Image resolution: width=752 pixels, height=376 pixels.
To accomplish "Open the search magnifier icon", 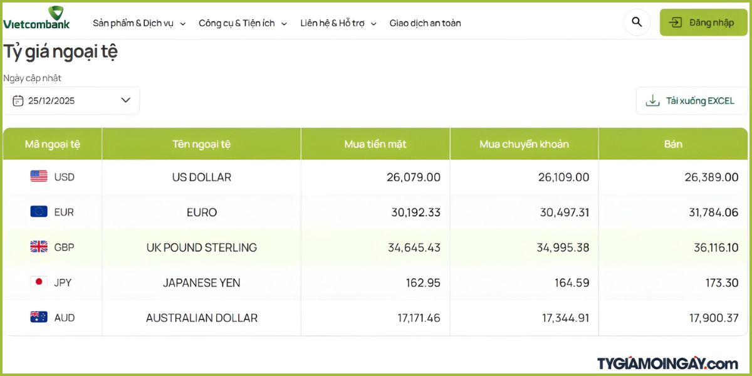I will coord(637,23).
